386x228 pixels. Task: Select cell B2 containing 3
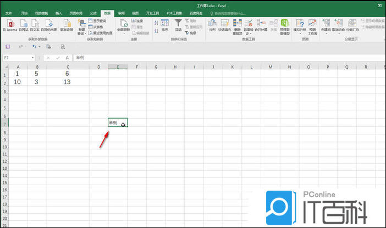point(37,82)
